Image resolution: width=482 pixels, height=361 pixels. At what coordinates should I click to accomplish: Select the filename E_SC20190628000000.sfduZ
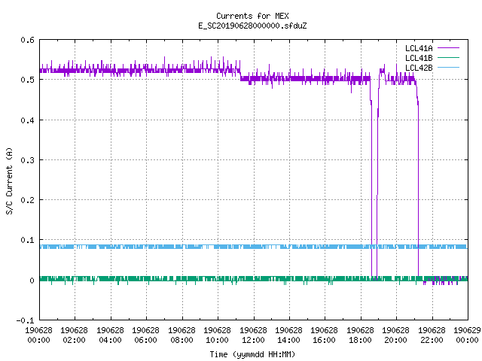(x=252, y=26)
